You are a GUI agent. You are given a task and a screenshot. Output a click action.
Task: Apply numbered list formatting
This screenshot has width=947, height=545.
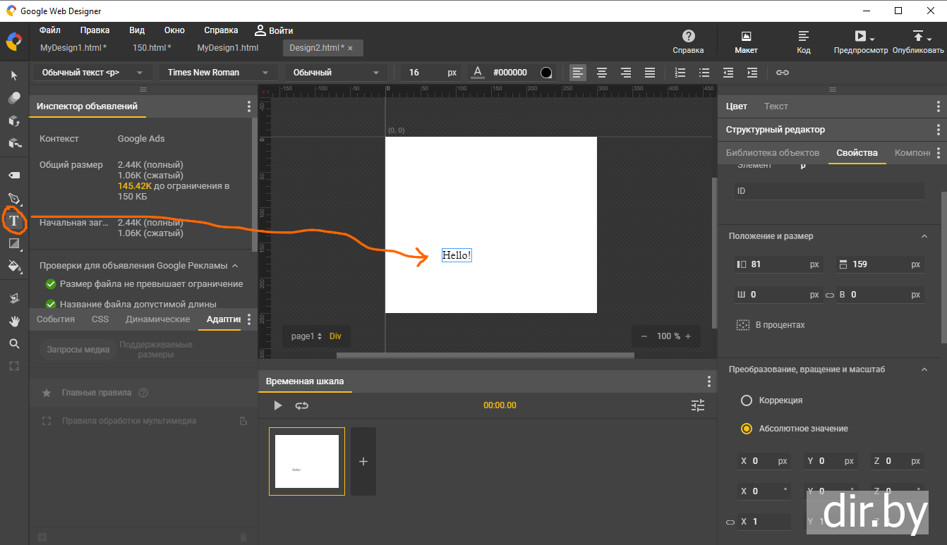680,73
